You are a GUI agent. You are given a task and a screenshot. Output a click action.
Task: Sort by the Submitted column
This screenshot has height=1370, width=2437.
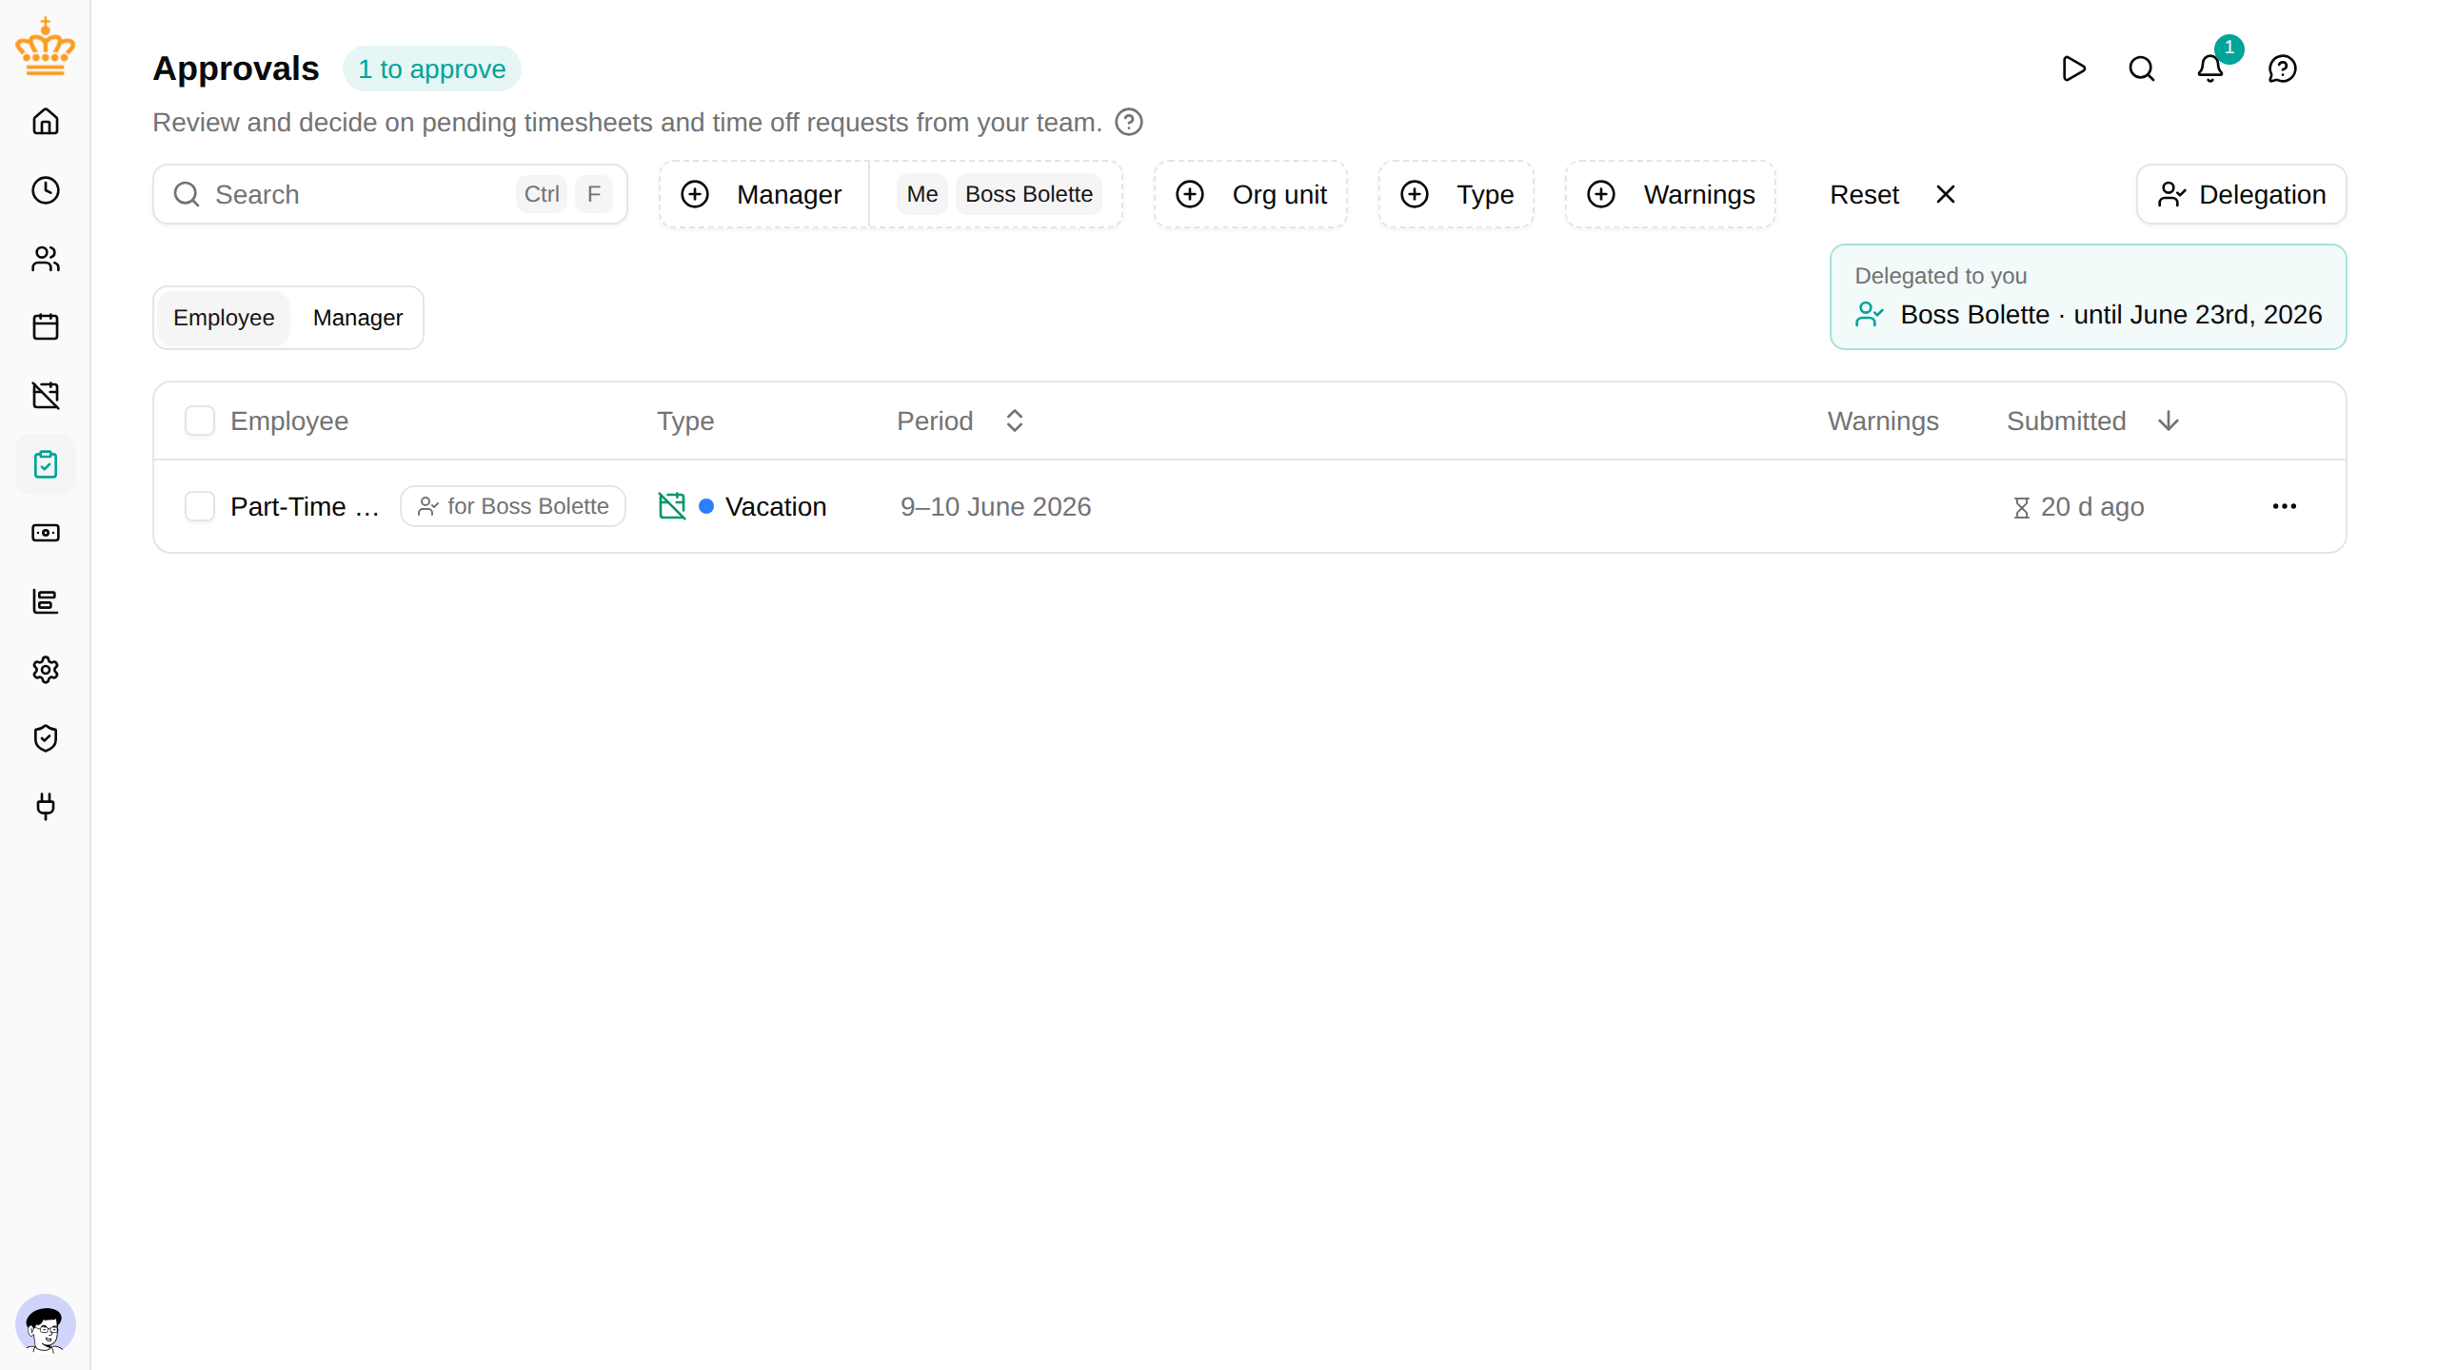click(x=2092, y=421)
